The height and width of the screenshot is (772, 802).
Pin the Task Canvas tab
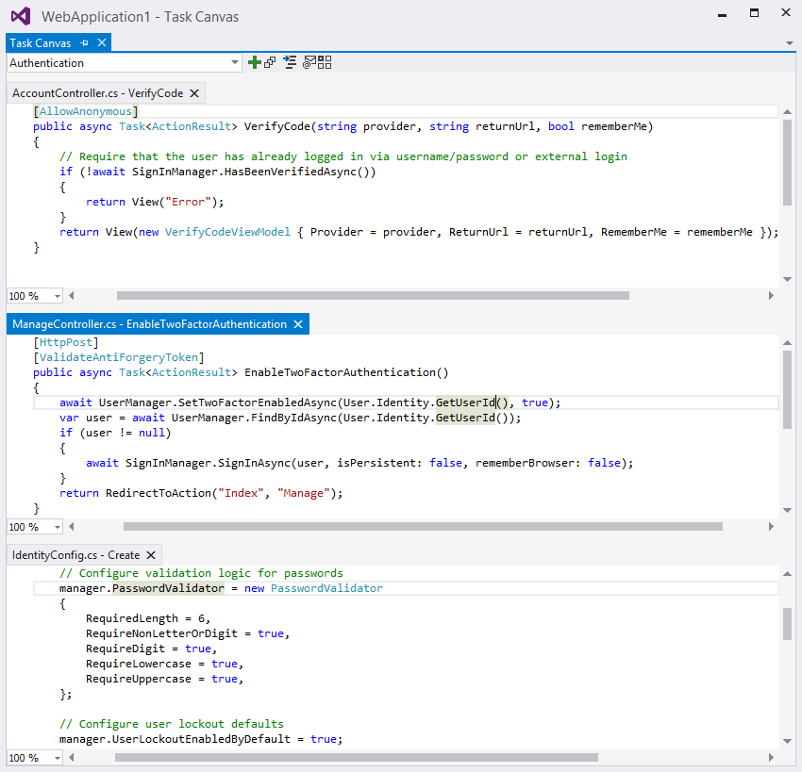point(84,42)
